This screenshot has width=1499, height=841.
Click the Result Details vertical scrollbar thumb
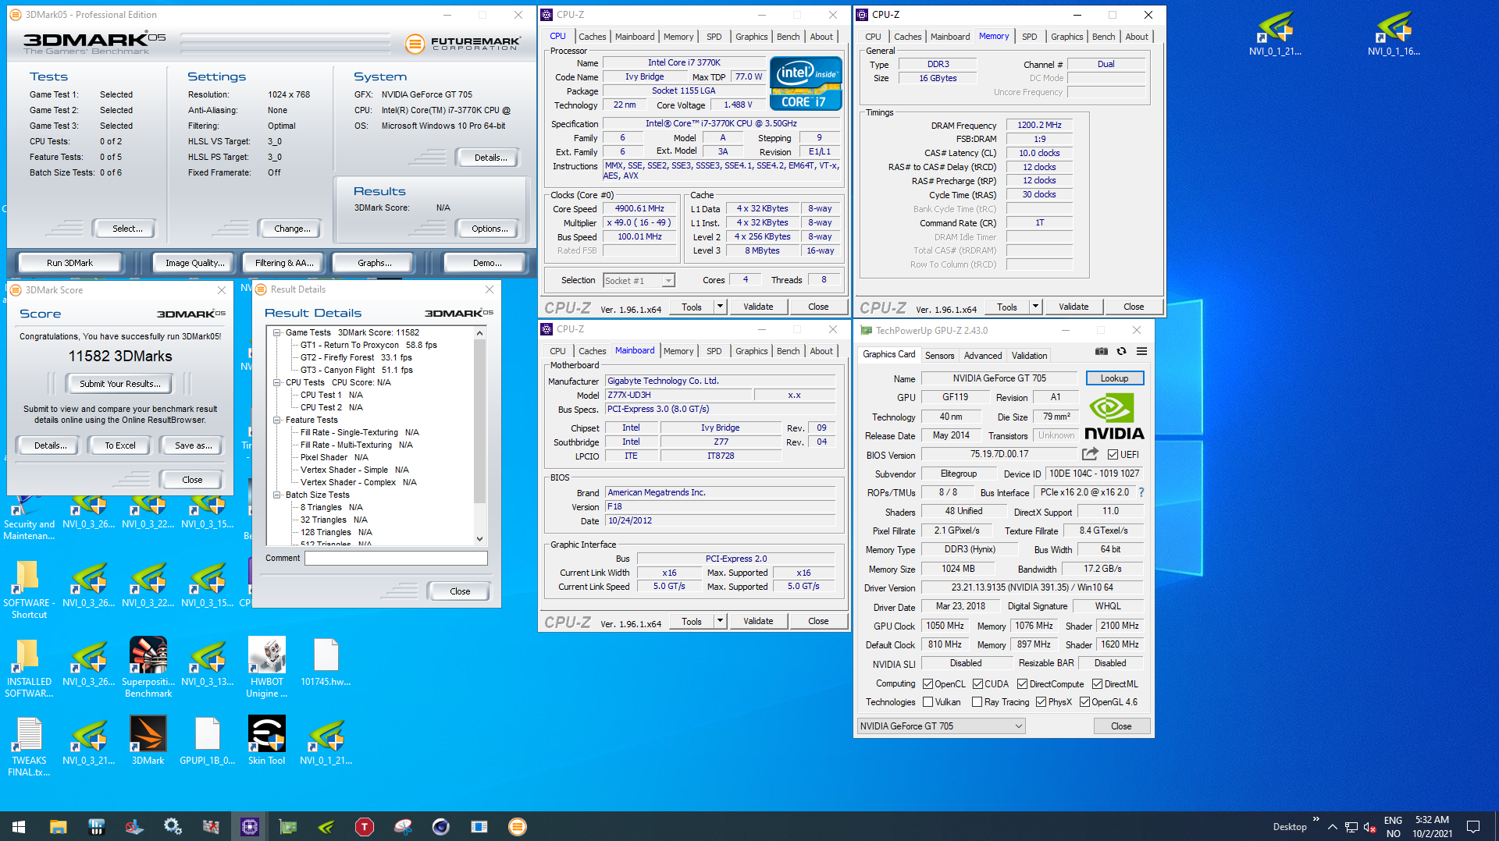click(x=479, y=420)
